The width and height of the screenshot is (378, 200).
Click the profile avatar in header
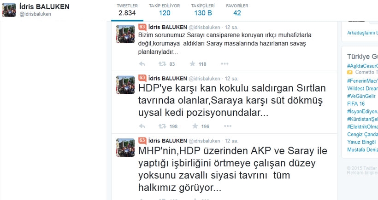click(9, 10)
